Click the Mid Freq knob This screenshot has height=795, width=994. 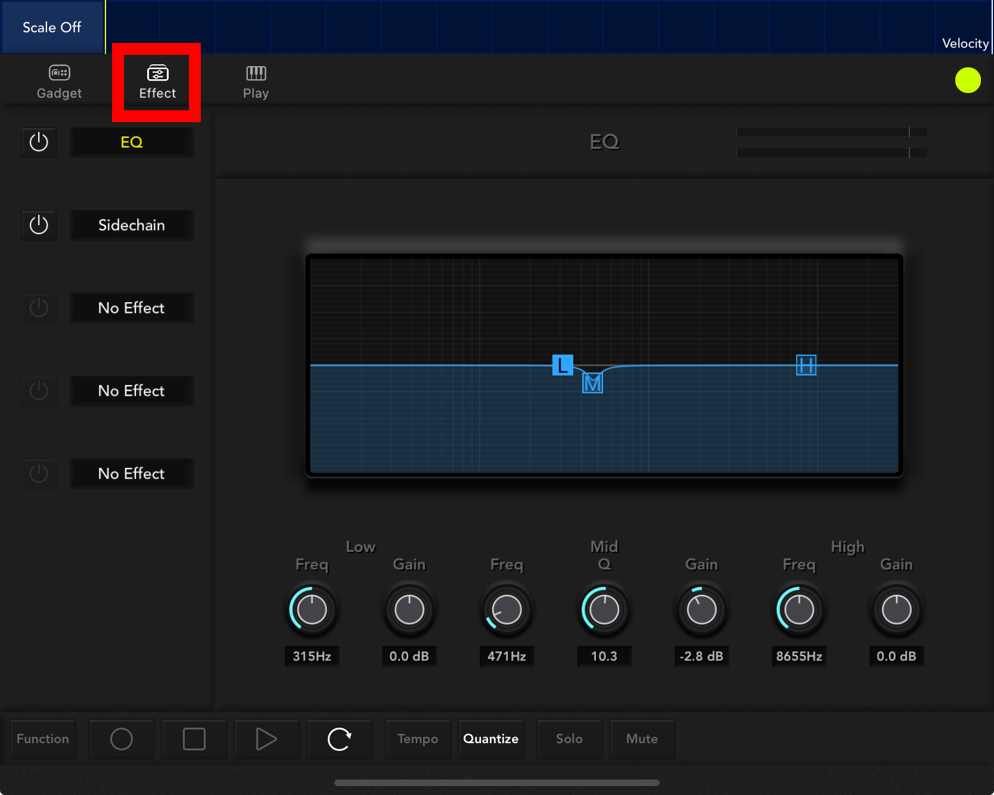point(507,610)
